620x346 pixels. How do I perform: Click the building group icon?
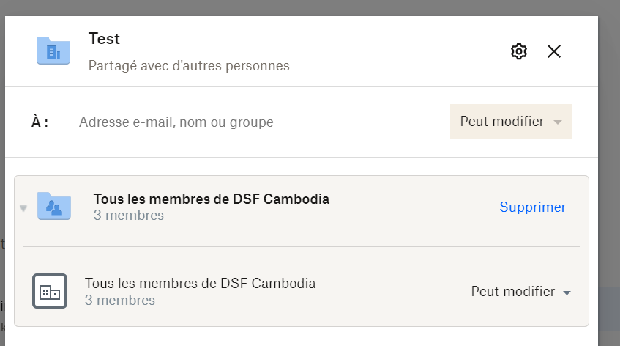click(50, 291)
